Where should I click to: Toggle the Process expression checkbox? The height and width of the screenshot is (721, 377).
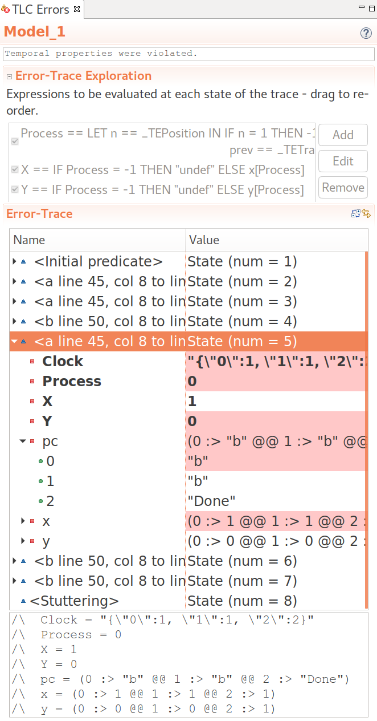pyautogui.click(x=15, y=141)
